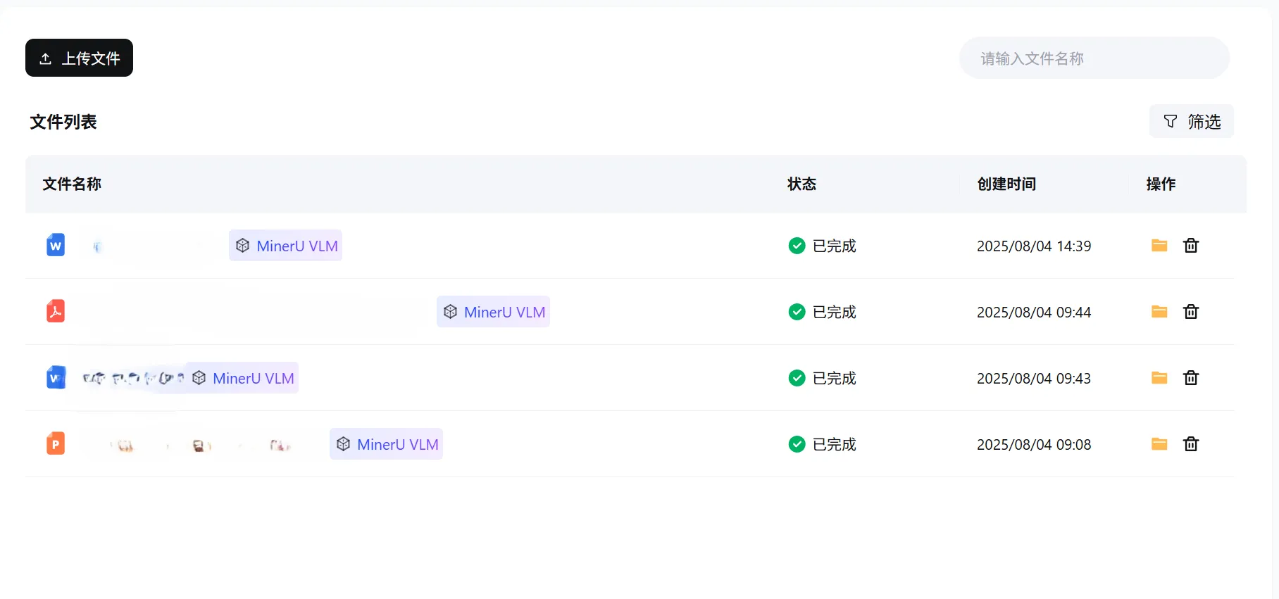Click completed status of 09:43 file
Viewport: 1279px width, 599px height.
[822, 378]
